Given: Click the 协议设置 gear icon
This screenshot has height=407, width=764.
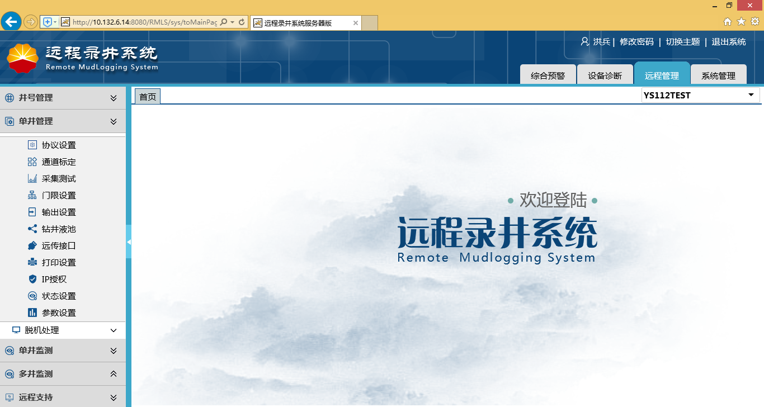Looking at the screenshot, I should pyautogui.click(x=32, y=145).
